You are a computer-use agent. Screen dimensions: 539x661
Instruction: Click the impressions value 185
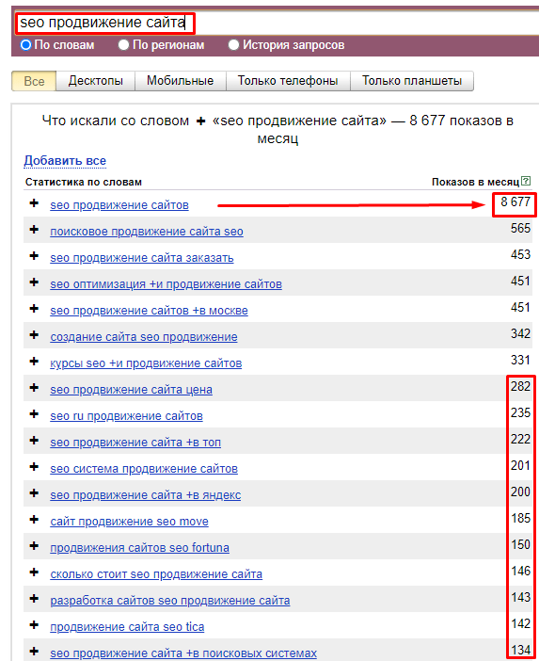click(520, 518)
